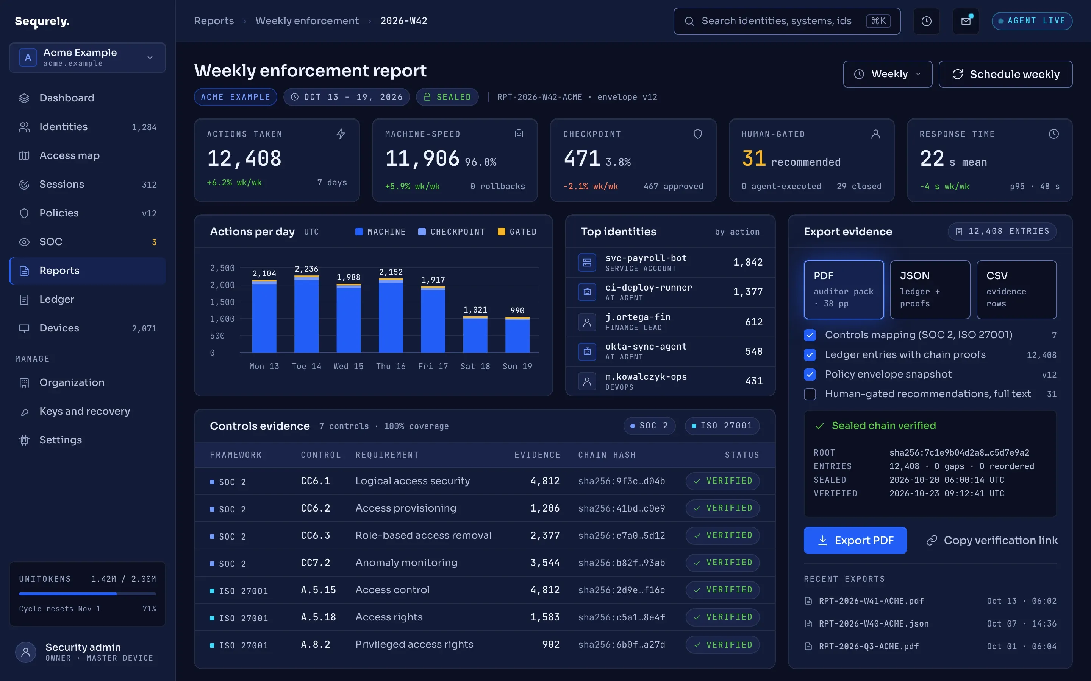Check Human-gated recommendations, full text
The height and width of the screenshot is (681, 1091).
(x=810, y=394)
